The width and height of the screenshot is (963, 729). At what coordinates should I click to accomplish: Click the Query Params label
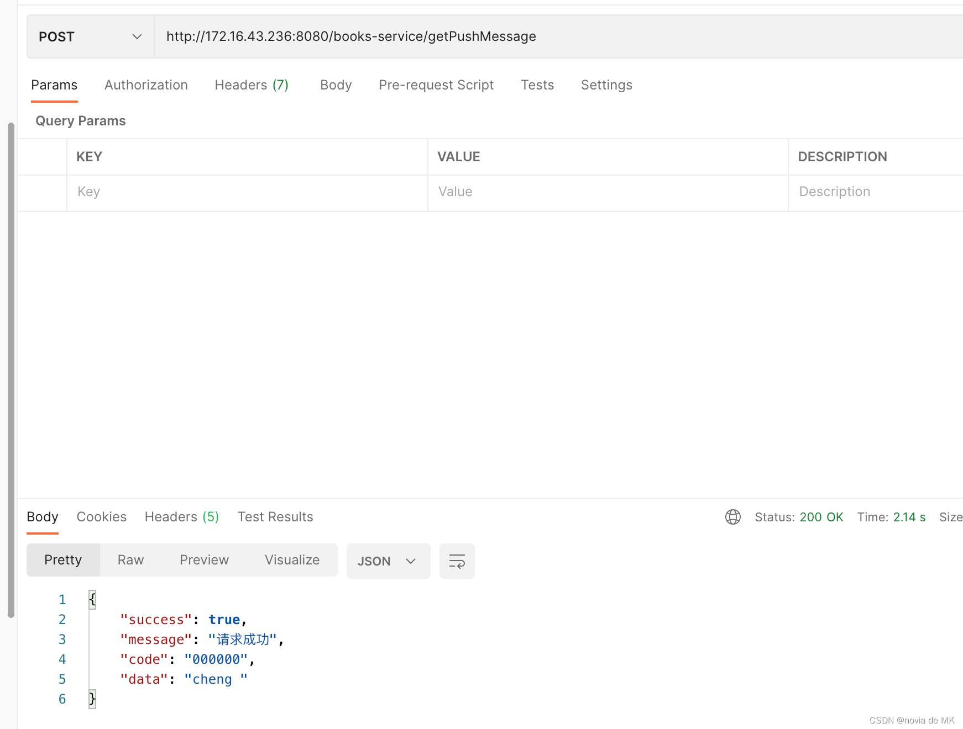(81, 121)
